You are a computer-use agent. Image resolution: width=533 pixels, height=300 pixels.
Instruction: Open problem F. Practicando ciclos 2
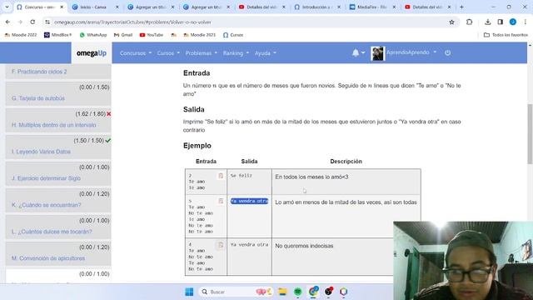point(39,72)
